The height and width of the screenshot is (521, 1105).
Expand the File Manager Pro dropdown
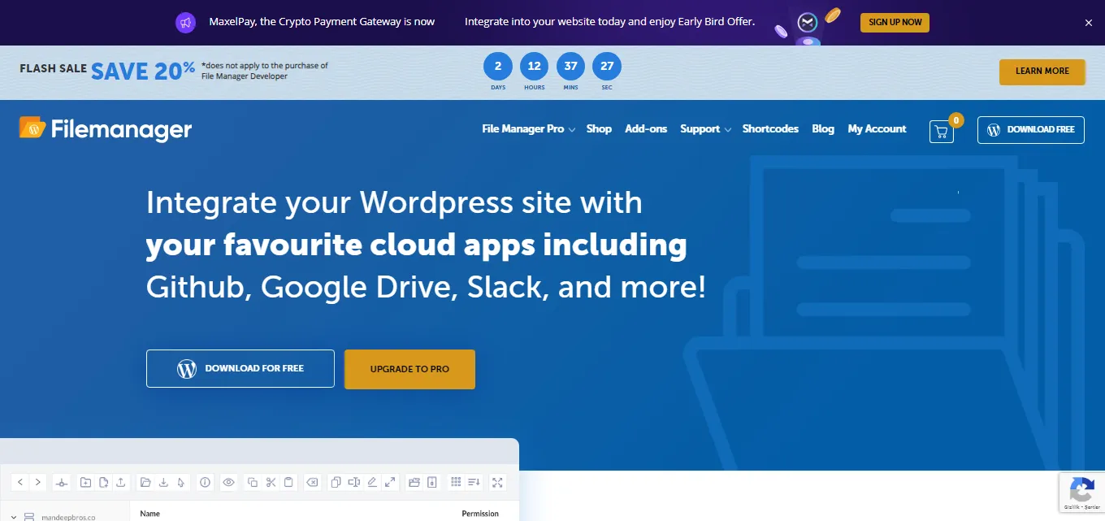[x=528, y=129]
